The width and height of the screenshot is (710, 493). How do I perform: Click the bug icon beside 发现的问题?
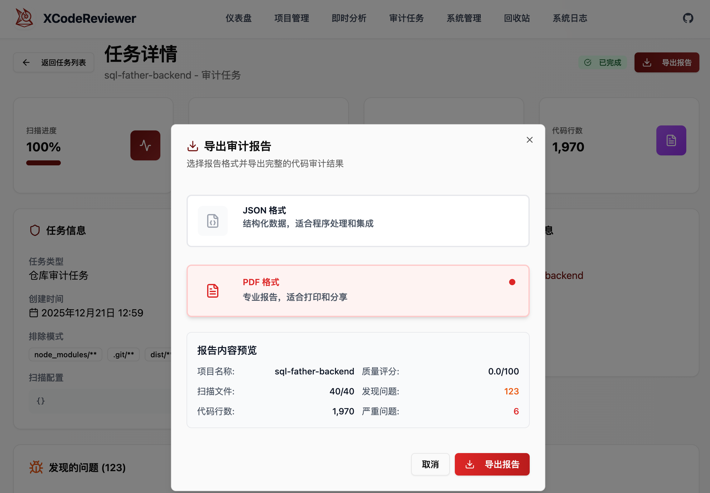[x=36, y=467]
